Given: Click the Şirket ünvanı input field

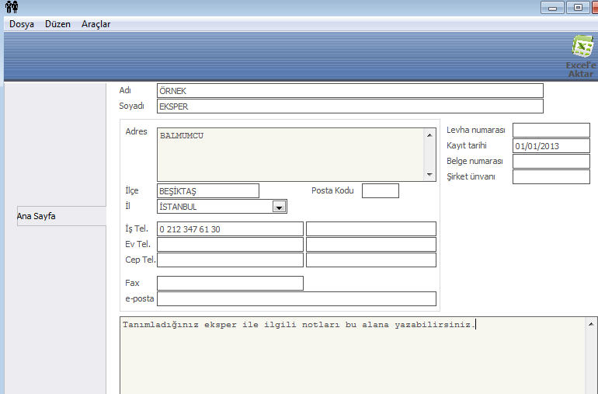Looking at the screenshot, I should point(551,177).
